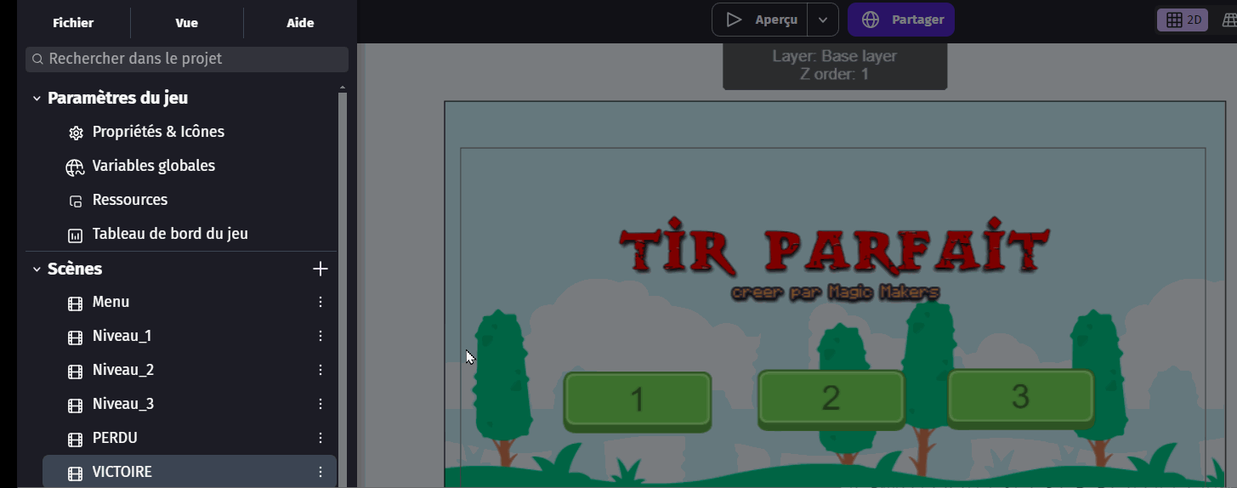Click the film icon of PERDU
This screenshot has height=488, width=1237.
pyautogui.click(x=76, y=439)
